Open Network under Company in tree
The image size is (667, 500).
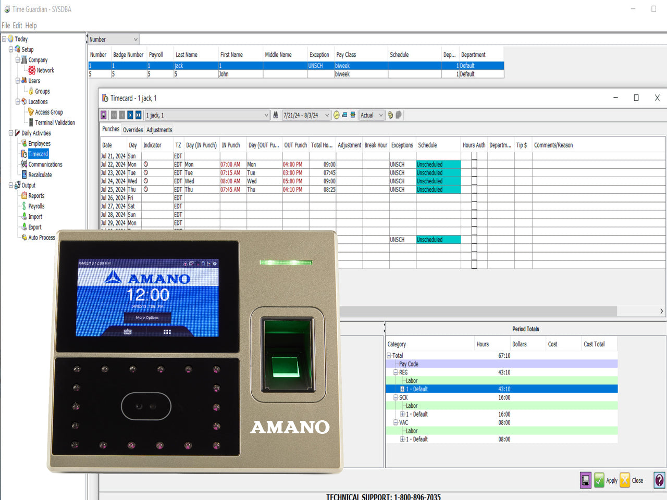pos(45,70)
